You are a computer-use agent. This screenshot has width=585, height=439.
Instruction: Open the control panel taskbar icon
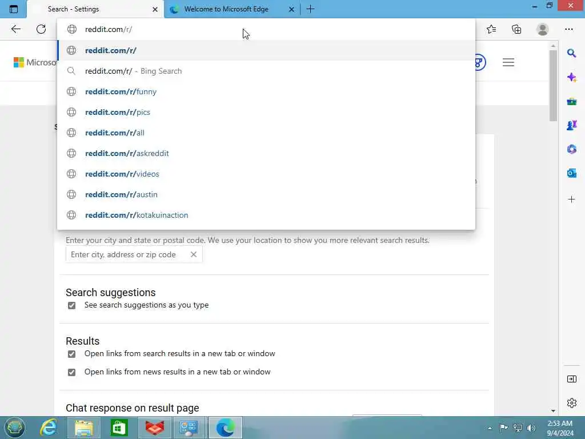pos(189,428)
